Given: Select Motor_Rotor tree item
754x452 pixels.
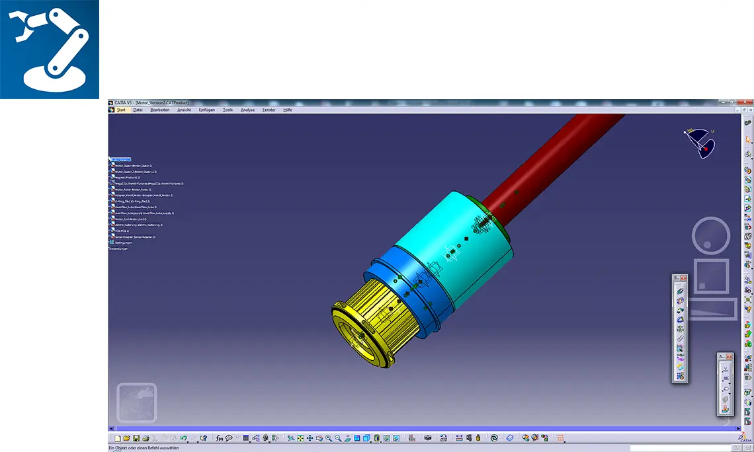Looking at the screenshot, I should pos(133,189).
